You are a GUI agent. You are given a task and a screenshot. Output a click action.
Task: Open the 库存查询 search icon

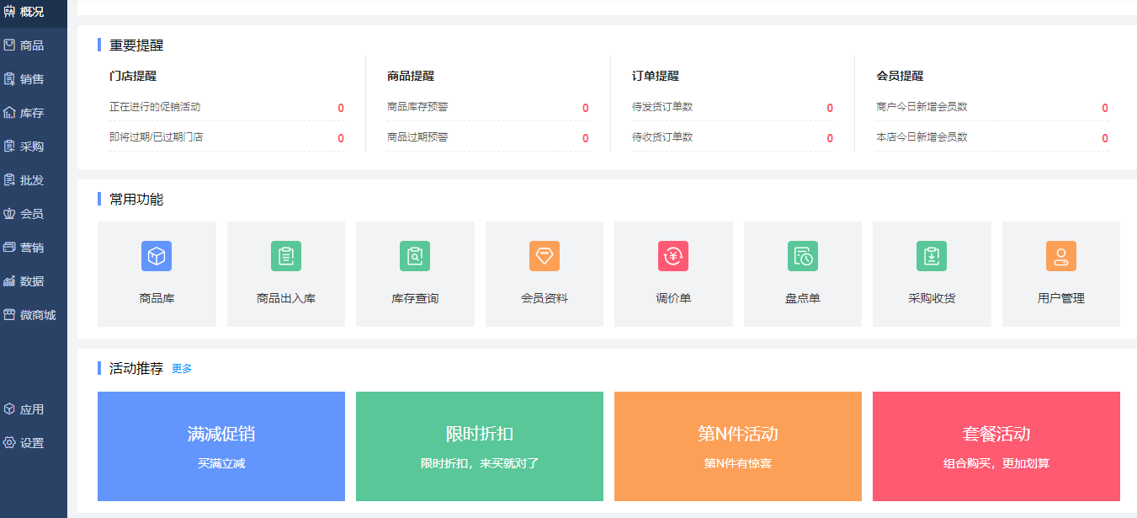click(x=415, y=256)
